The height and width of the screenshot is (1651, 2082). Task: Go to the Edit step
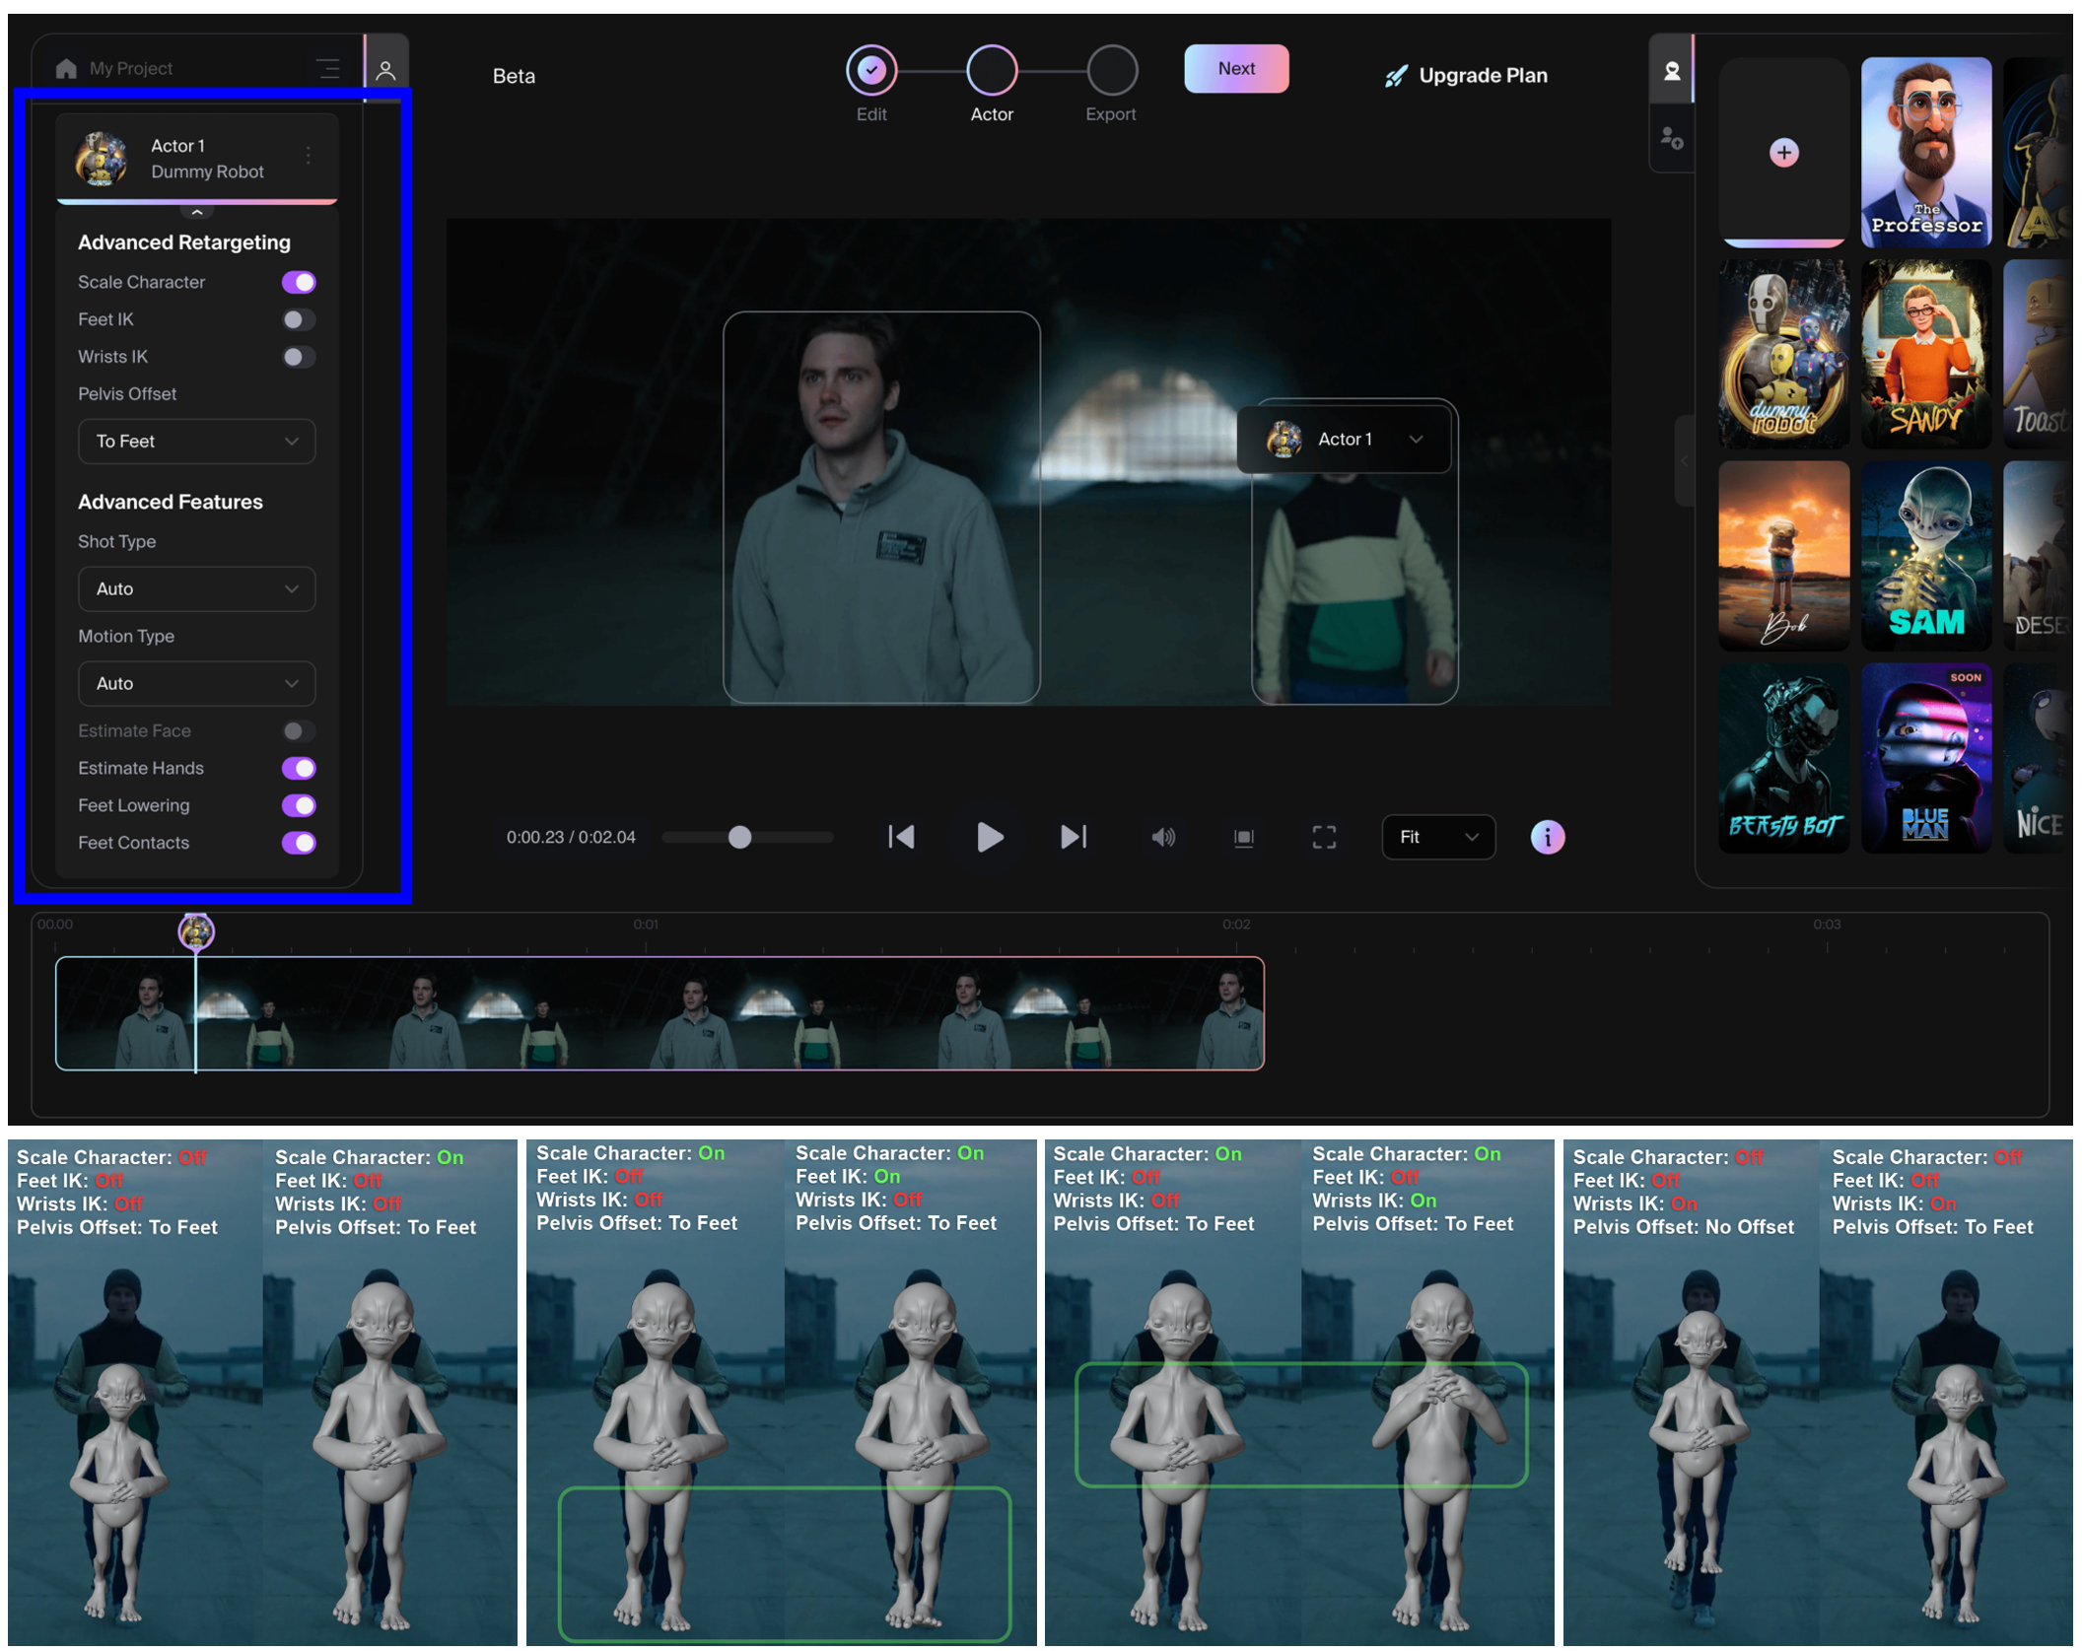(871, 71)
